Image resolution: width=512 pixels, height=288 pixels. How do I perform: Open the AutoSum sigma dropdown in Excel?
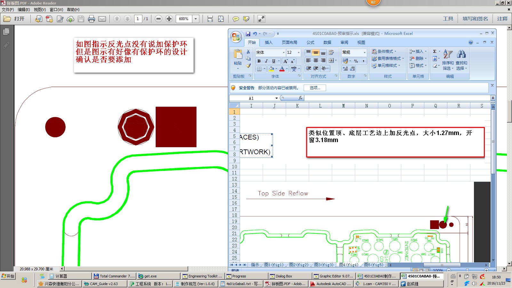pos(439,52)
